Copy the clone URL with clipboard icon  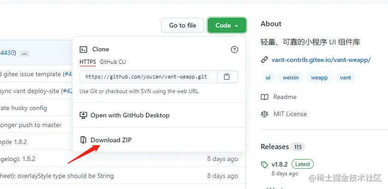pyautogui.click(x=227, y=77)
